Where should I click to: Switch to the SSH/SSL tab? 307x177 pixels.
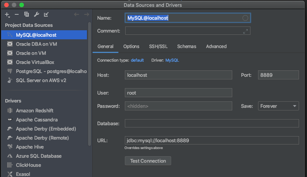click(x=158, y=47)
